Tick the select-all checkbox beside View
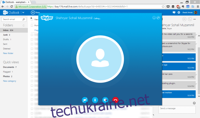 click(x=32, y=19)
